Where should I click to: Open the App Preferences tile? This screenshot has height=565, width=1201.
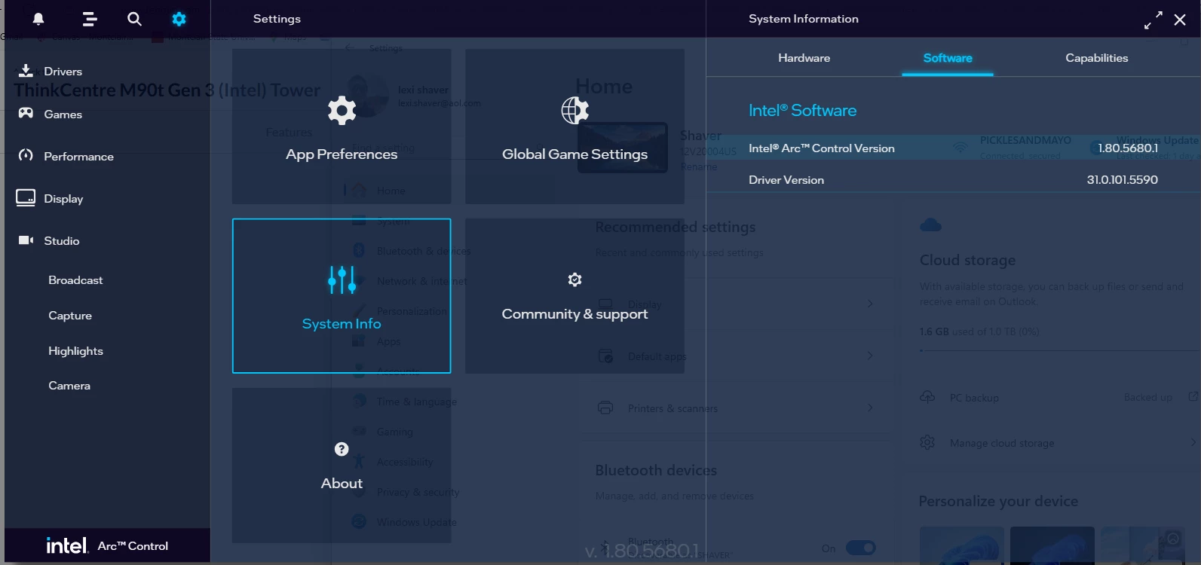coord(342,127)
